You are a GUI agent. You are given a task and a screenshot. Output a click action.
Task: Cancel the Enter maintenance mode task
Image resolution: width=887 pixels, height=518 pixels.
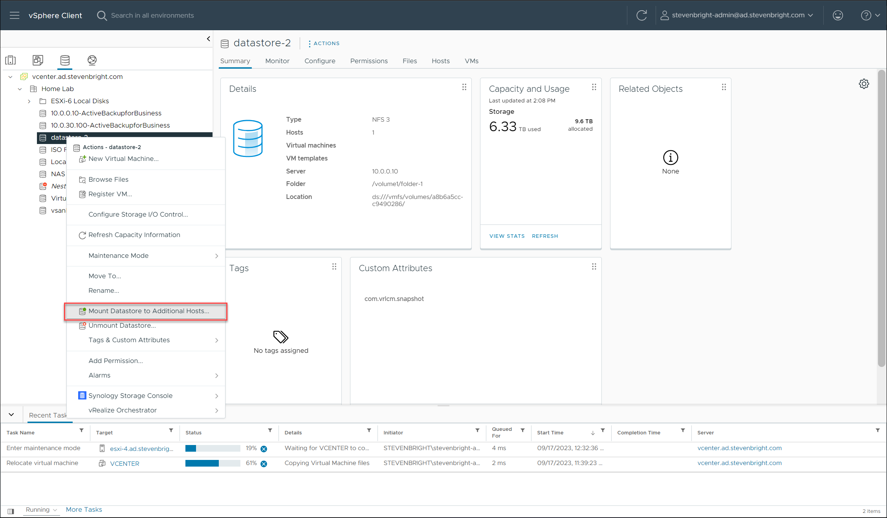click(x=264, y=449)
